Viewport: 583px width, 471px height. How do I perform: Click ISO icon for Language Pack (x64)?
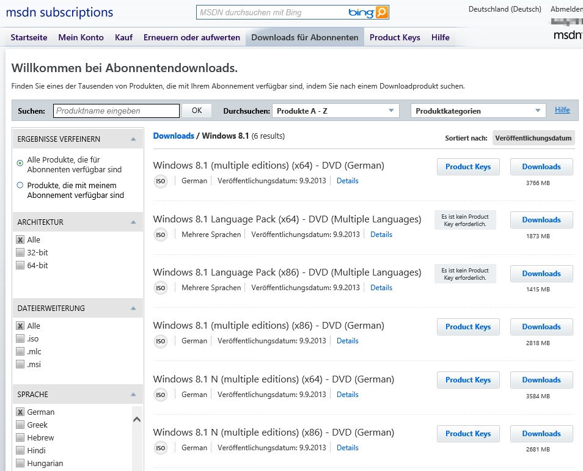coord(161,235)
